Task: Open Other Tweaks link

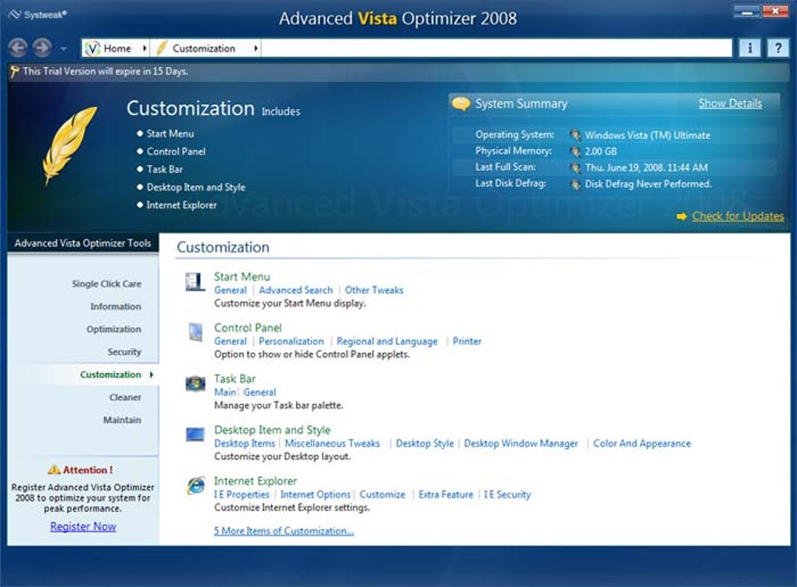Action: (374, 290)
